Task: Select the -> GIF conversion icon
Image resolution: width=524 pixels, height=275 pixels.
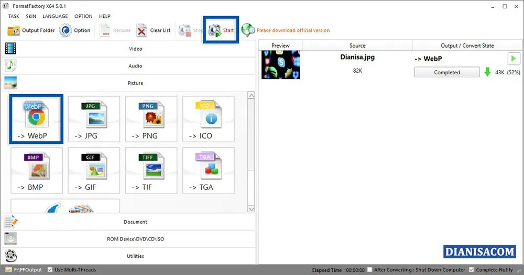Action: point(94,170)
